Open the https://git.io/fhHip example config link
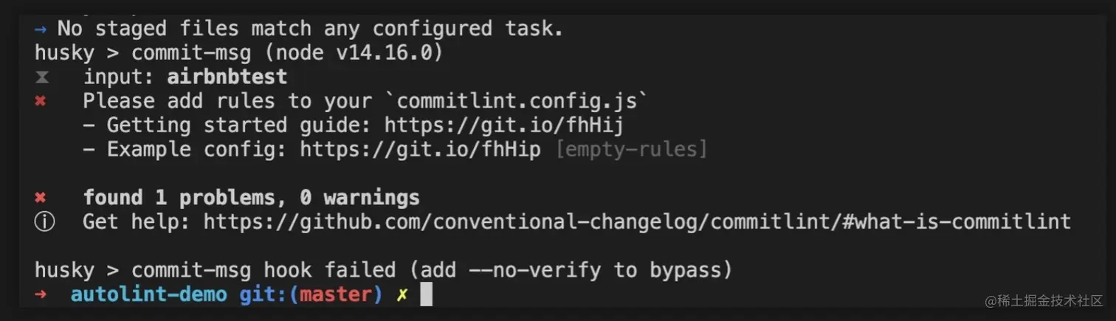The width and height of the screenshot is (1116, 321). point(420,150)
